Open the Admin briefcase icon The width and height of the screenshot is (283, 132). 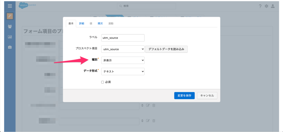click(10, 47)
